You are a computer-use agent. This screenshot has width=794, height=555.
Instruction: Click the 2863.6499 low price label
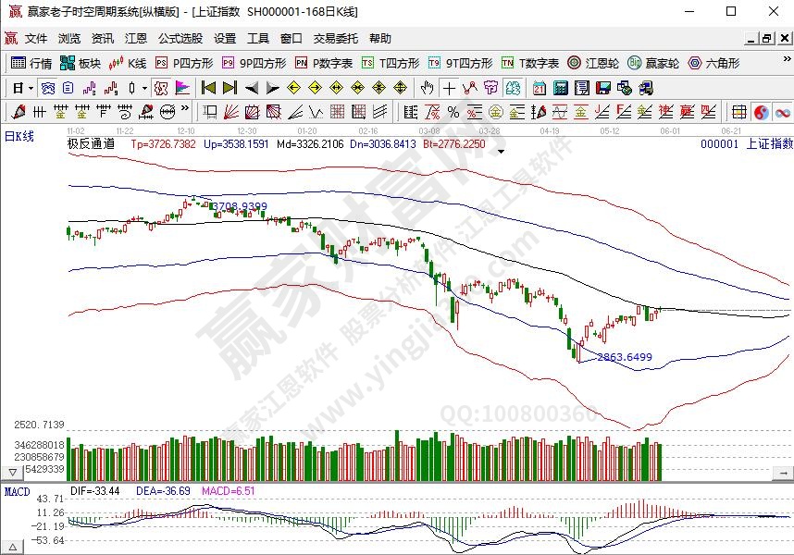pos(625,357)
